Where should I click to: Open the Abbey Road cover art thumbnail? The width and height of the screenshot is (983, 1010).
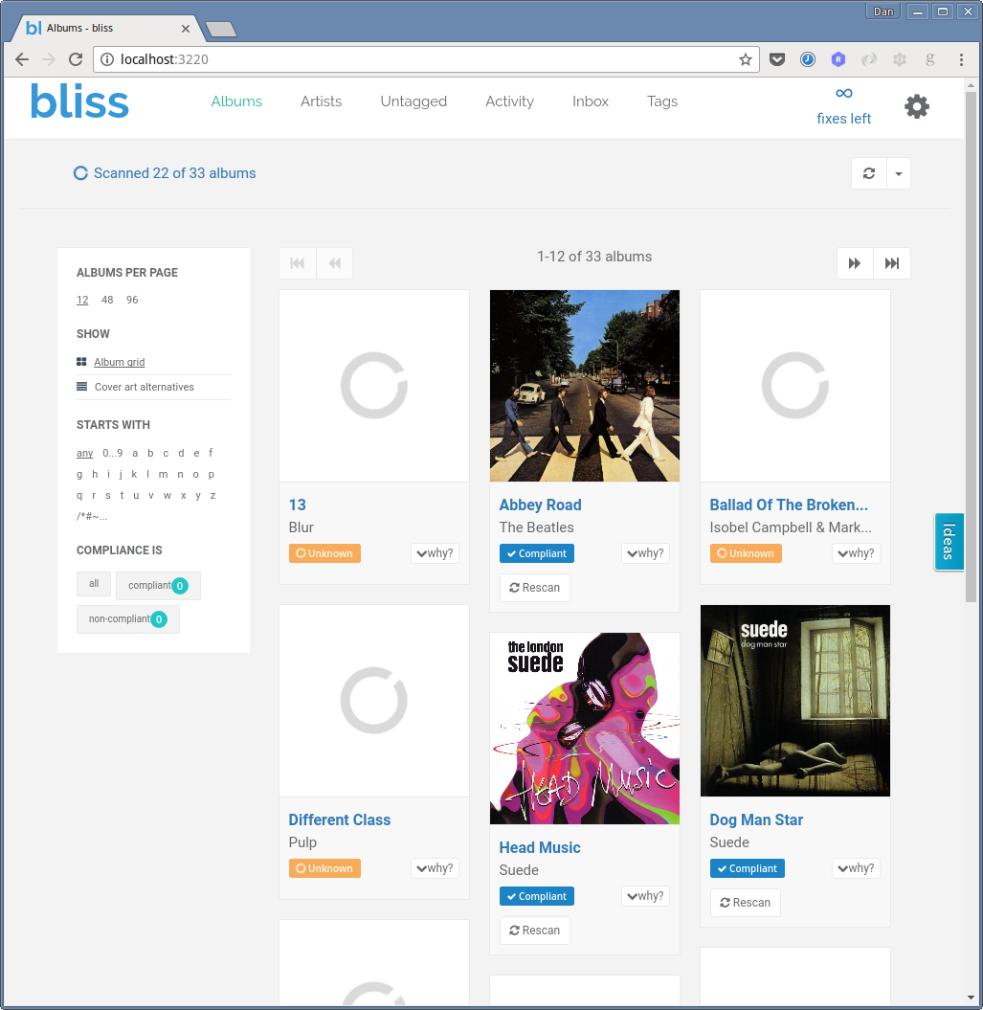(585, 386)
